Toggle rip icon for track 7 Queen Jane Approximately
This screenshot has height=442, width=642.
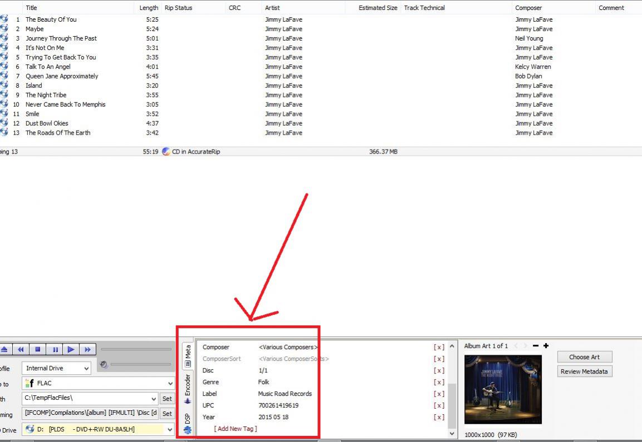point(4,76)
